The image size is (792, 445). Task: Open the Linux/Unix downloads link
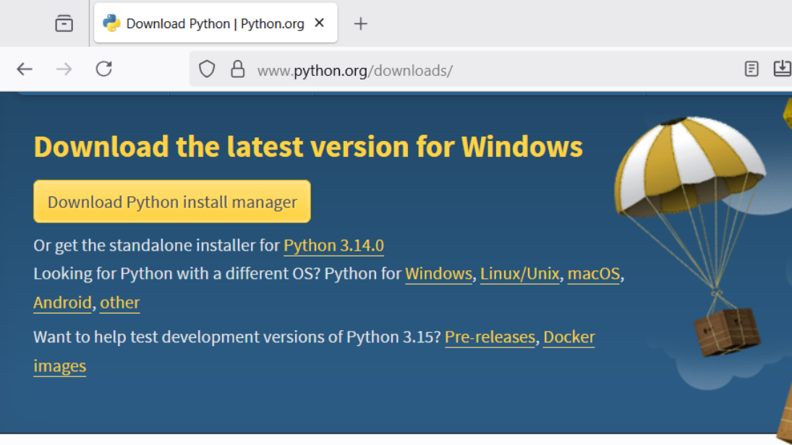pos(519,275)
